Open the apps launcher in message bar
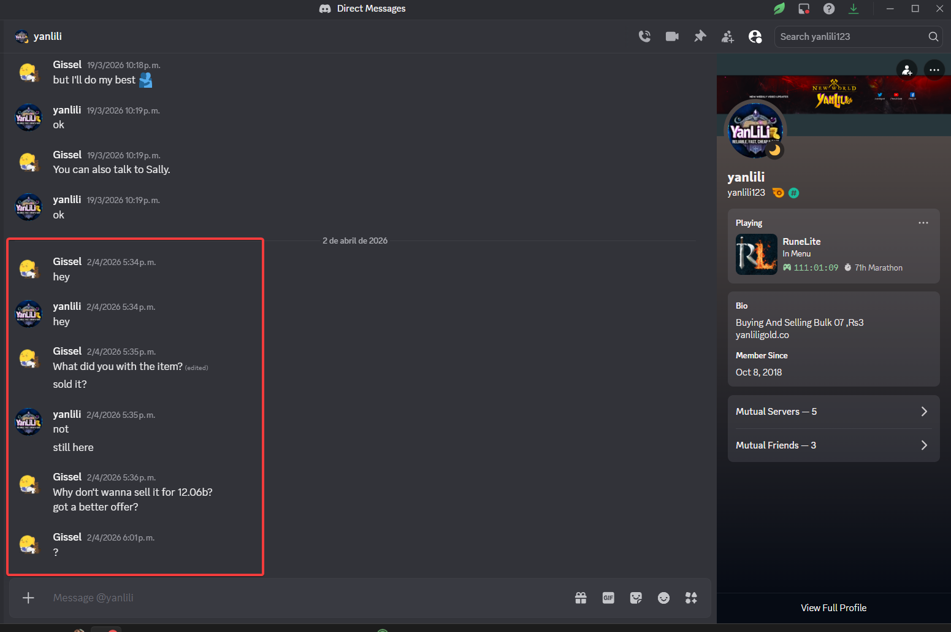 point(691,598)
